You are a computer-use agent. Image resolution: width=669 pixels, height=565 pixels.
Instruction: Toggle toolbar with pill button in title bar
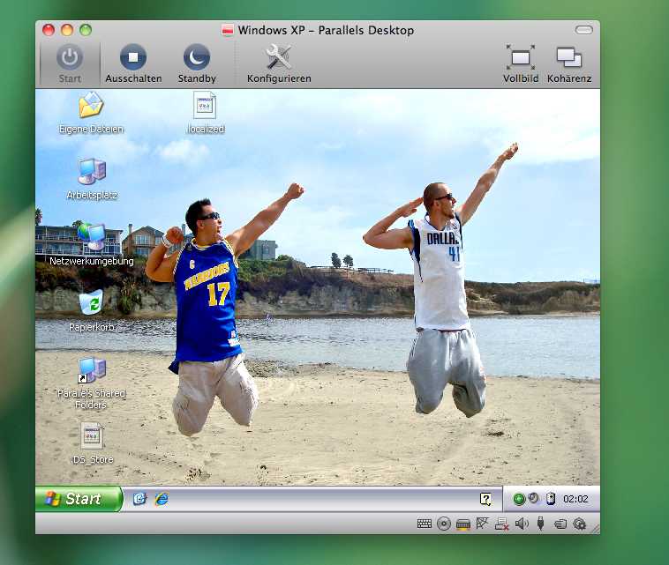click(x=583, y=30)
